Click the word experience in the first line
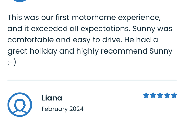 pos(139,18)
